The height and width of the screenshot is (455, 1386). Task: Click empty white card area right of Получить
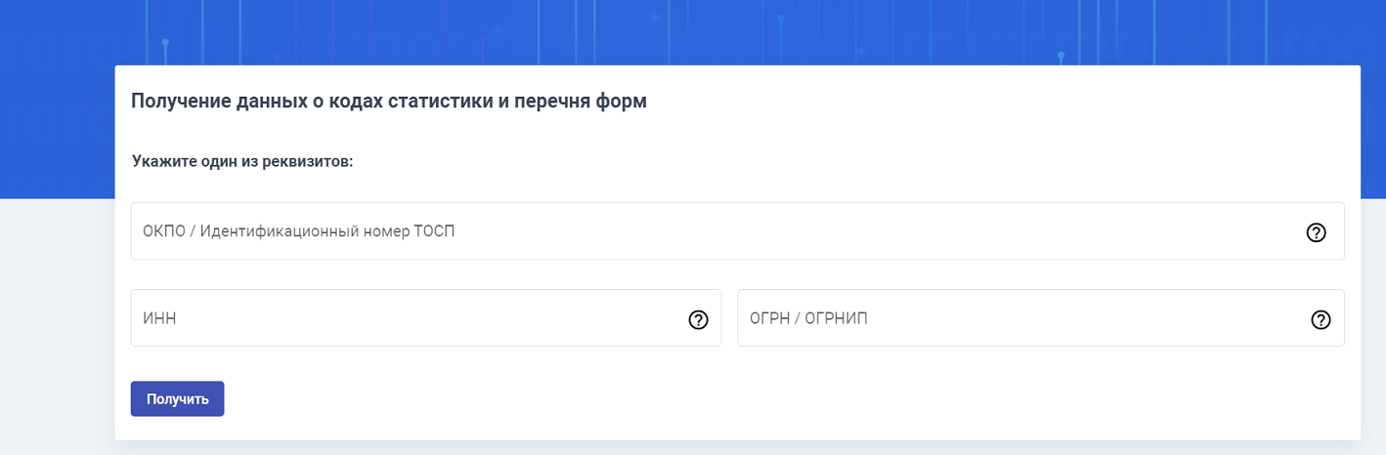pos(782,398)
